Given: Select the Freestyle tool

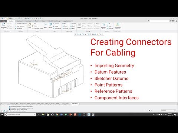Looking at the screenshot, I should point(110,28).
